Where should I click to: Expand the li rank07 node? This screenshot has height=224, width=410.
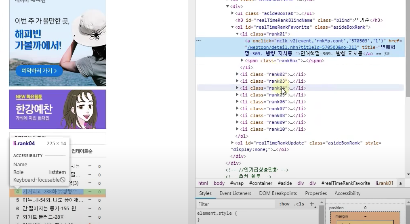point(238,109)
